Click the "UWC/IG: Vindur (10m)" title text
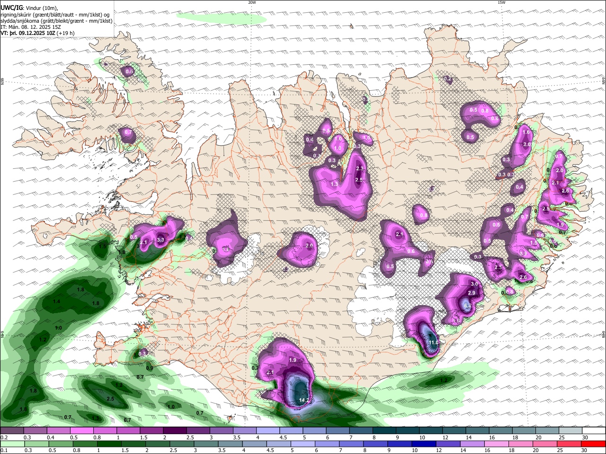Screen dimensions: 606x454 click(30, 8)
